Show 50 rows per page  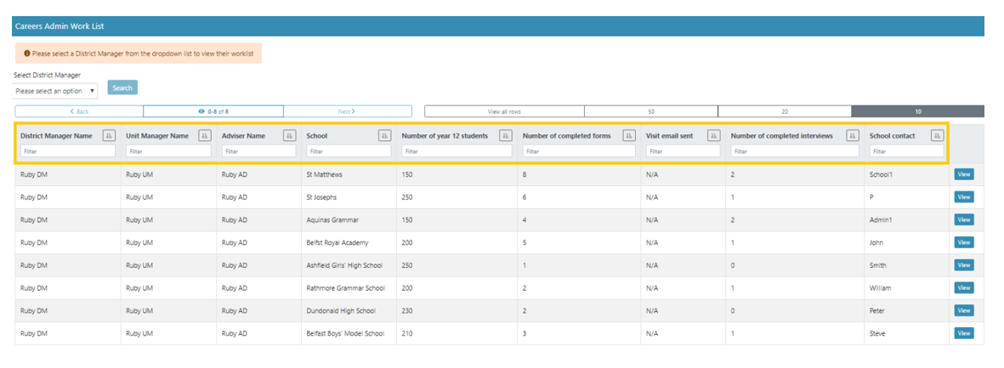click(x=651, y=111)
